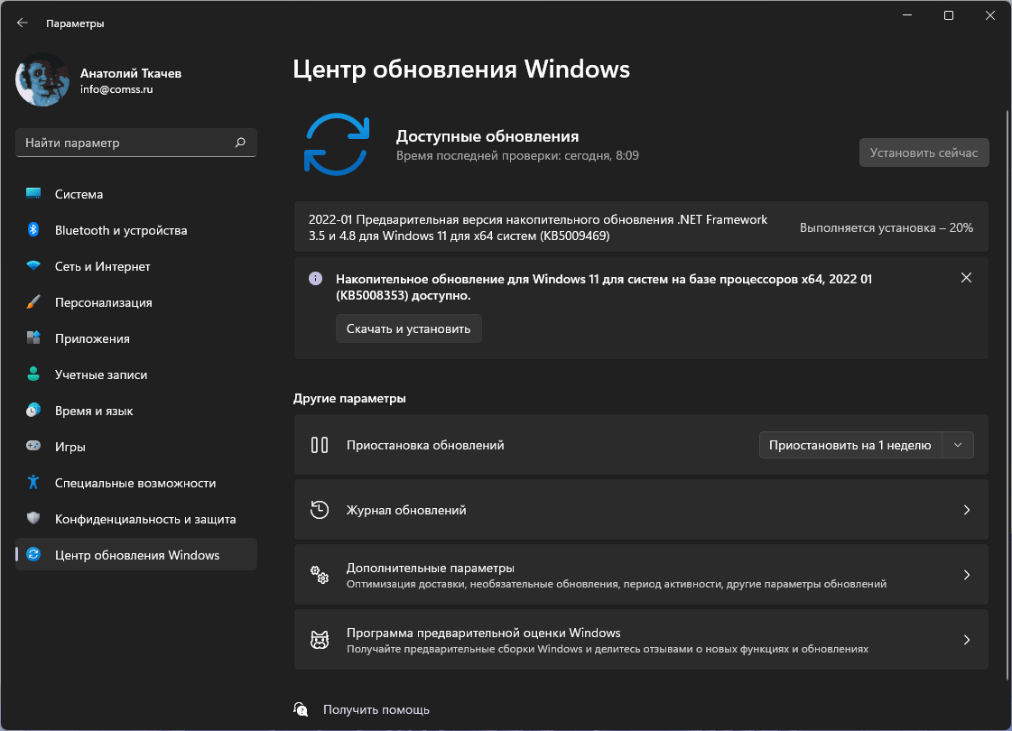Click the Personalization paintbrush icon
1012x731 pixels.
pyautogui.click(x=33, y=302)
